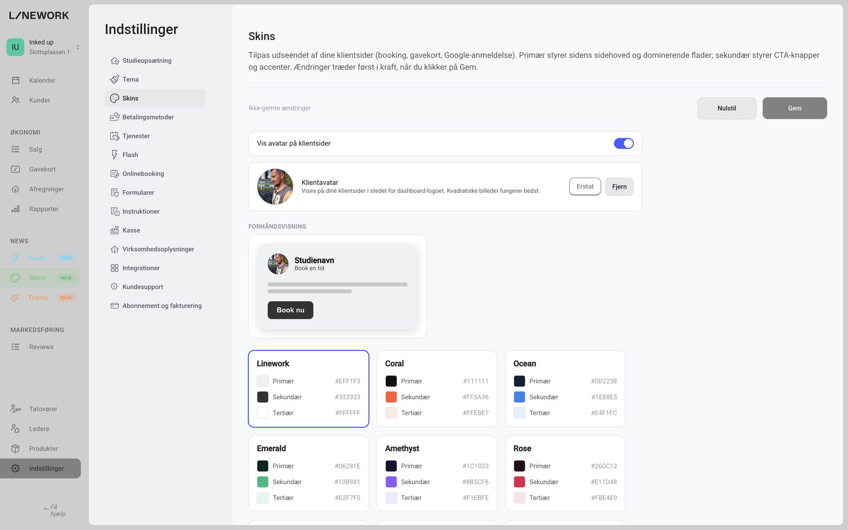Click the Studieopsætning house icon
The height and width of the screenshot is (530, 848).
114,61
